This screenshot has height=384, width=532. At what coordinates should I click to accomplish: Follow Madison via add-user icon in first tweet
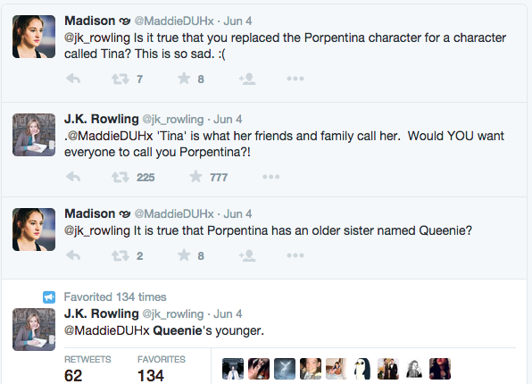[247, 79]
